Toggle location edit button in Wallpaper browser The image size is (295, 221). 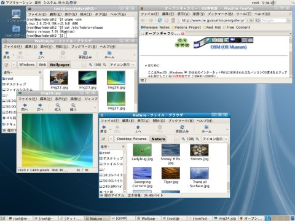tap(6, 64)
